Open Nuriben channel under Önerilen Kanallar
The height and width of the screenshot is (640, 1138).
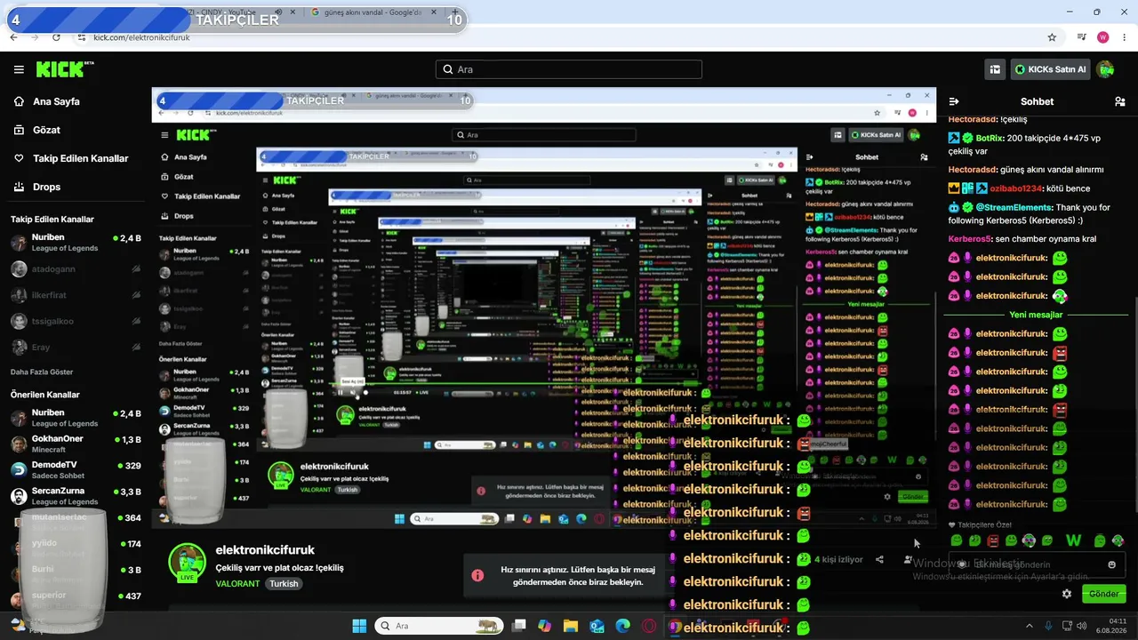pos(76,417)
